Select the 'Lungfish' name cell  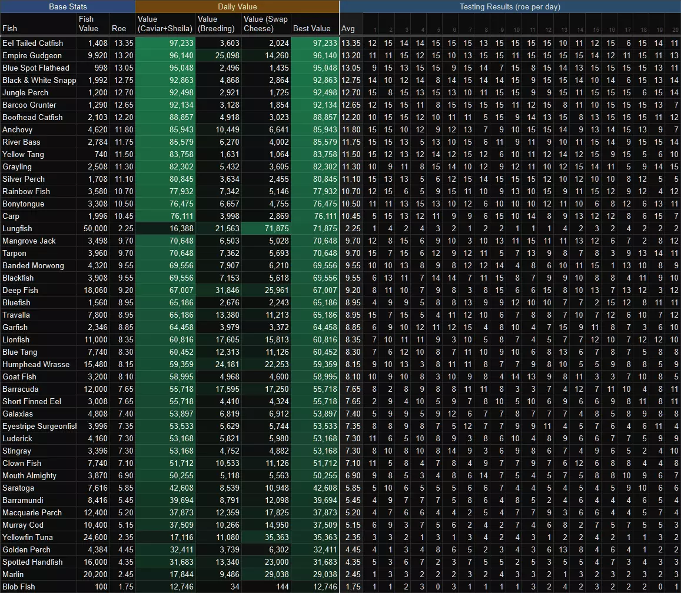pos(39,229)
